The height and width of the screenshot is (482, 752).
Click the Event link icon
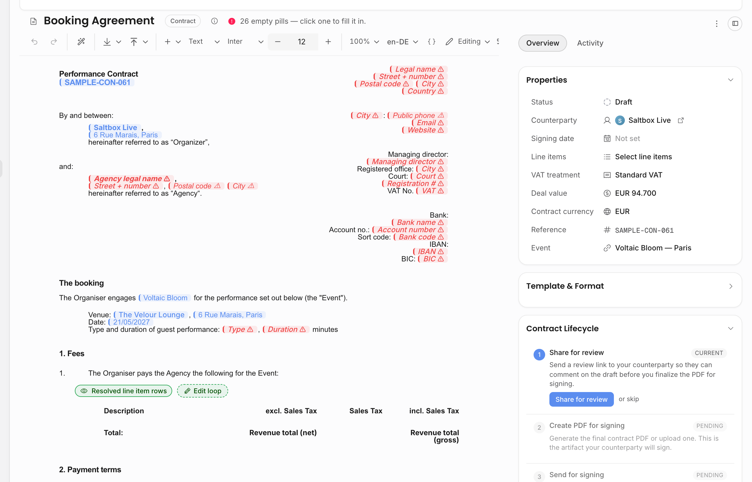coord(607,248)
